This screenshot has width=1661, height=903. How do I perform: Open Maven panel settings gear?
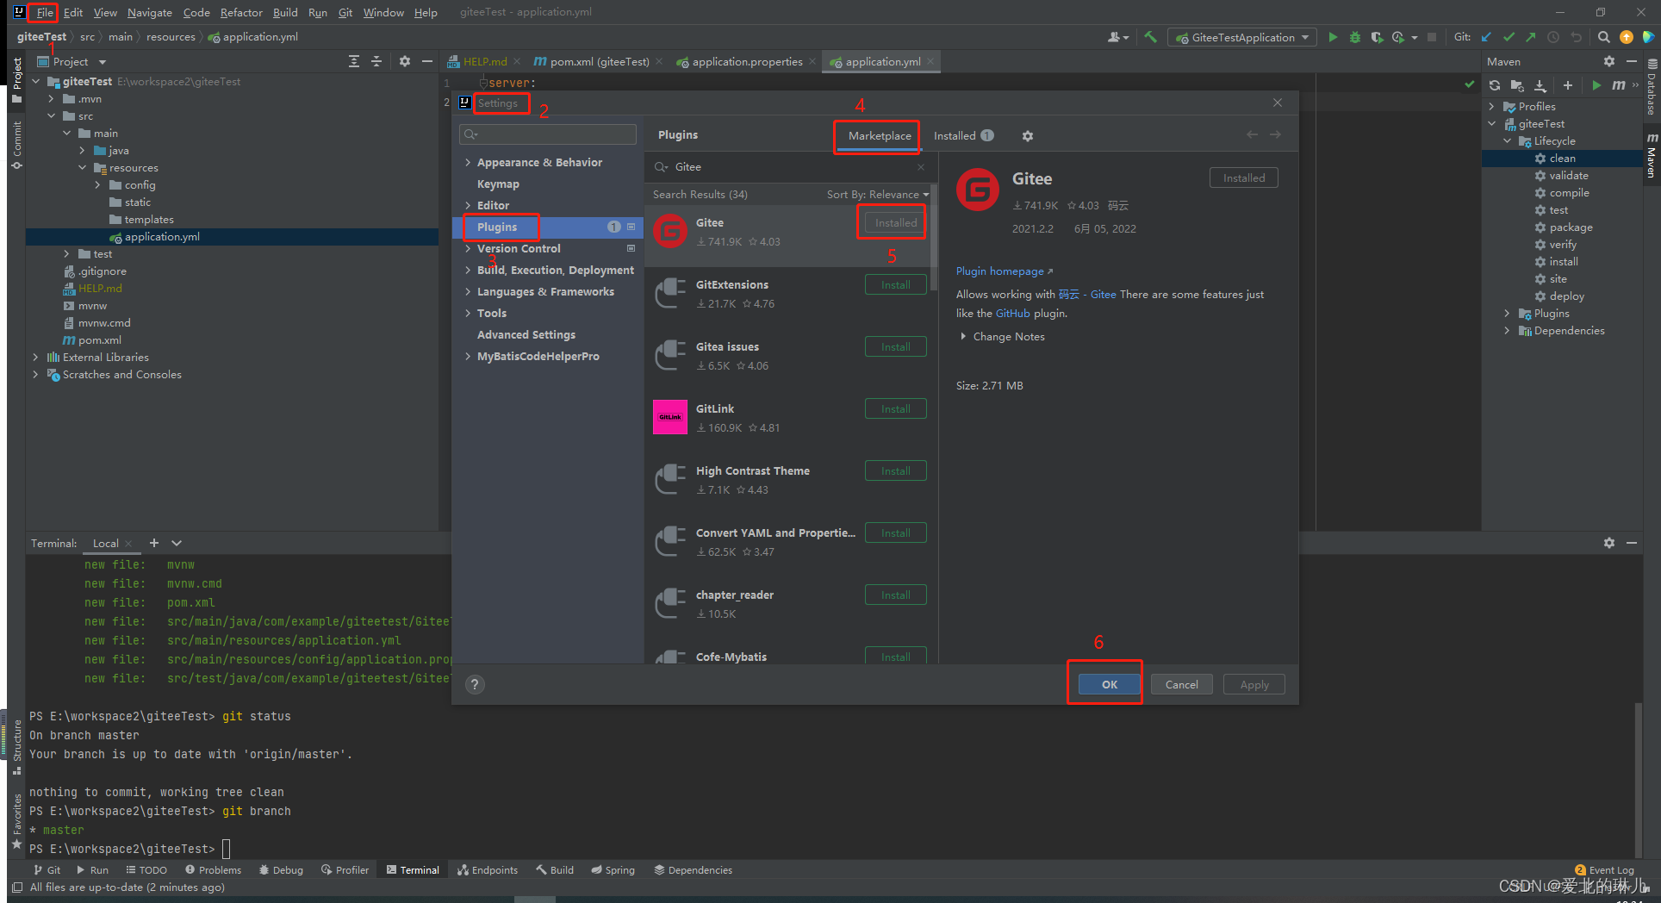[x=1608, y=61]
